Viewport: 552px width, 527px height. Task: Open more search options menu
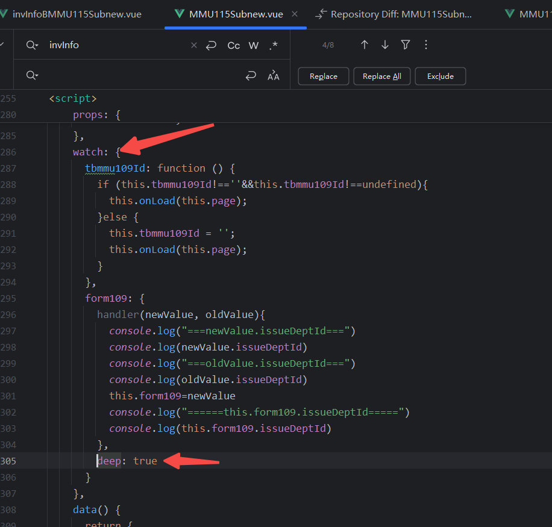(426, 45)
